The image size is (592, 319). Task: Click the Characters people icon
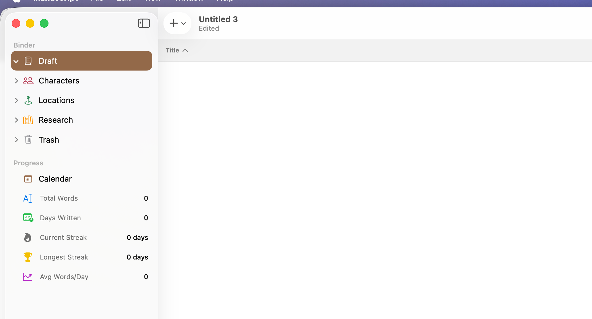[x=28, y=80]
